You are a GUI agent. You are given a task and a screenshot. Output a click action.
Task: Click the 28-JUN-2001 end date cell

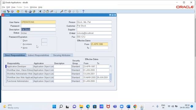point(103,77)
